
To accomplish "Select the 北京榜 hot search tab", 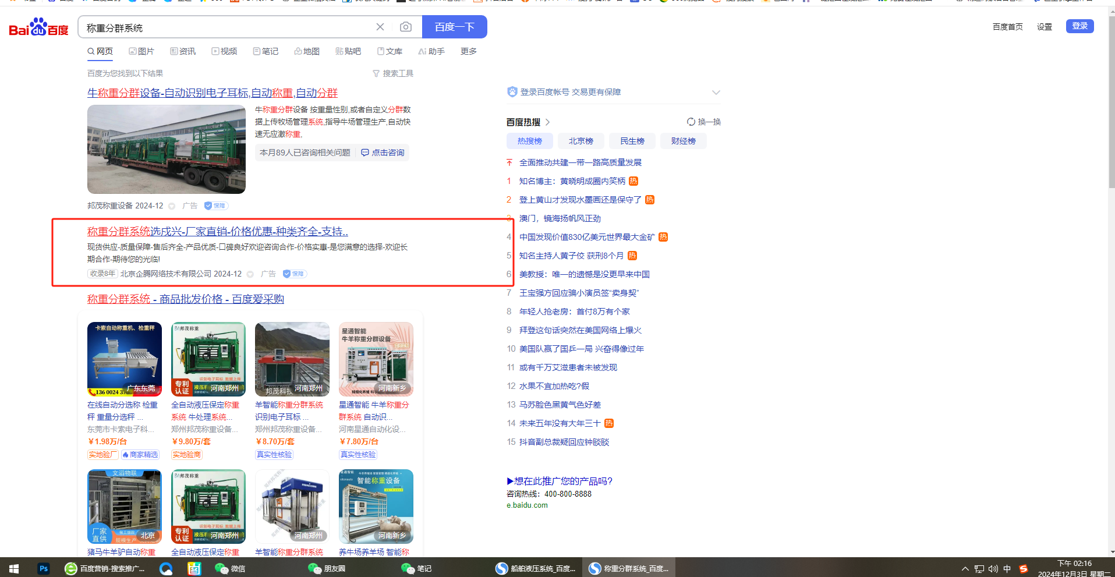I will 580,141.
